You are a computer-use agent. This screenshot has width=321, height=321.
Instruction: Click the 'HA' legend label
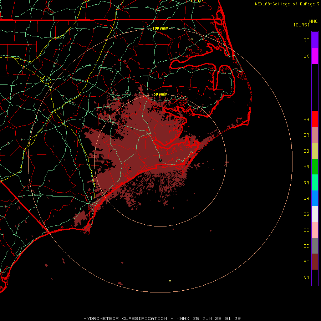tap(306, 119)
